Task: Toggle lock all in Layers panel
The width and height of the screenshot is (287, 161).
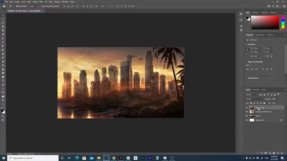Action: coord(264,103)
